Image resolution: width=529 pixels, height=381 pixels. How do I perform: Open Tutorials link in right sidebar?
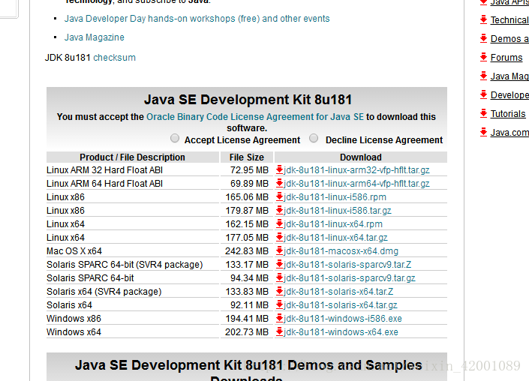pos(508,114)
